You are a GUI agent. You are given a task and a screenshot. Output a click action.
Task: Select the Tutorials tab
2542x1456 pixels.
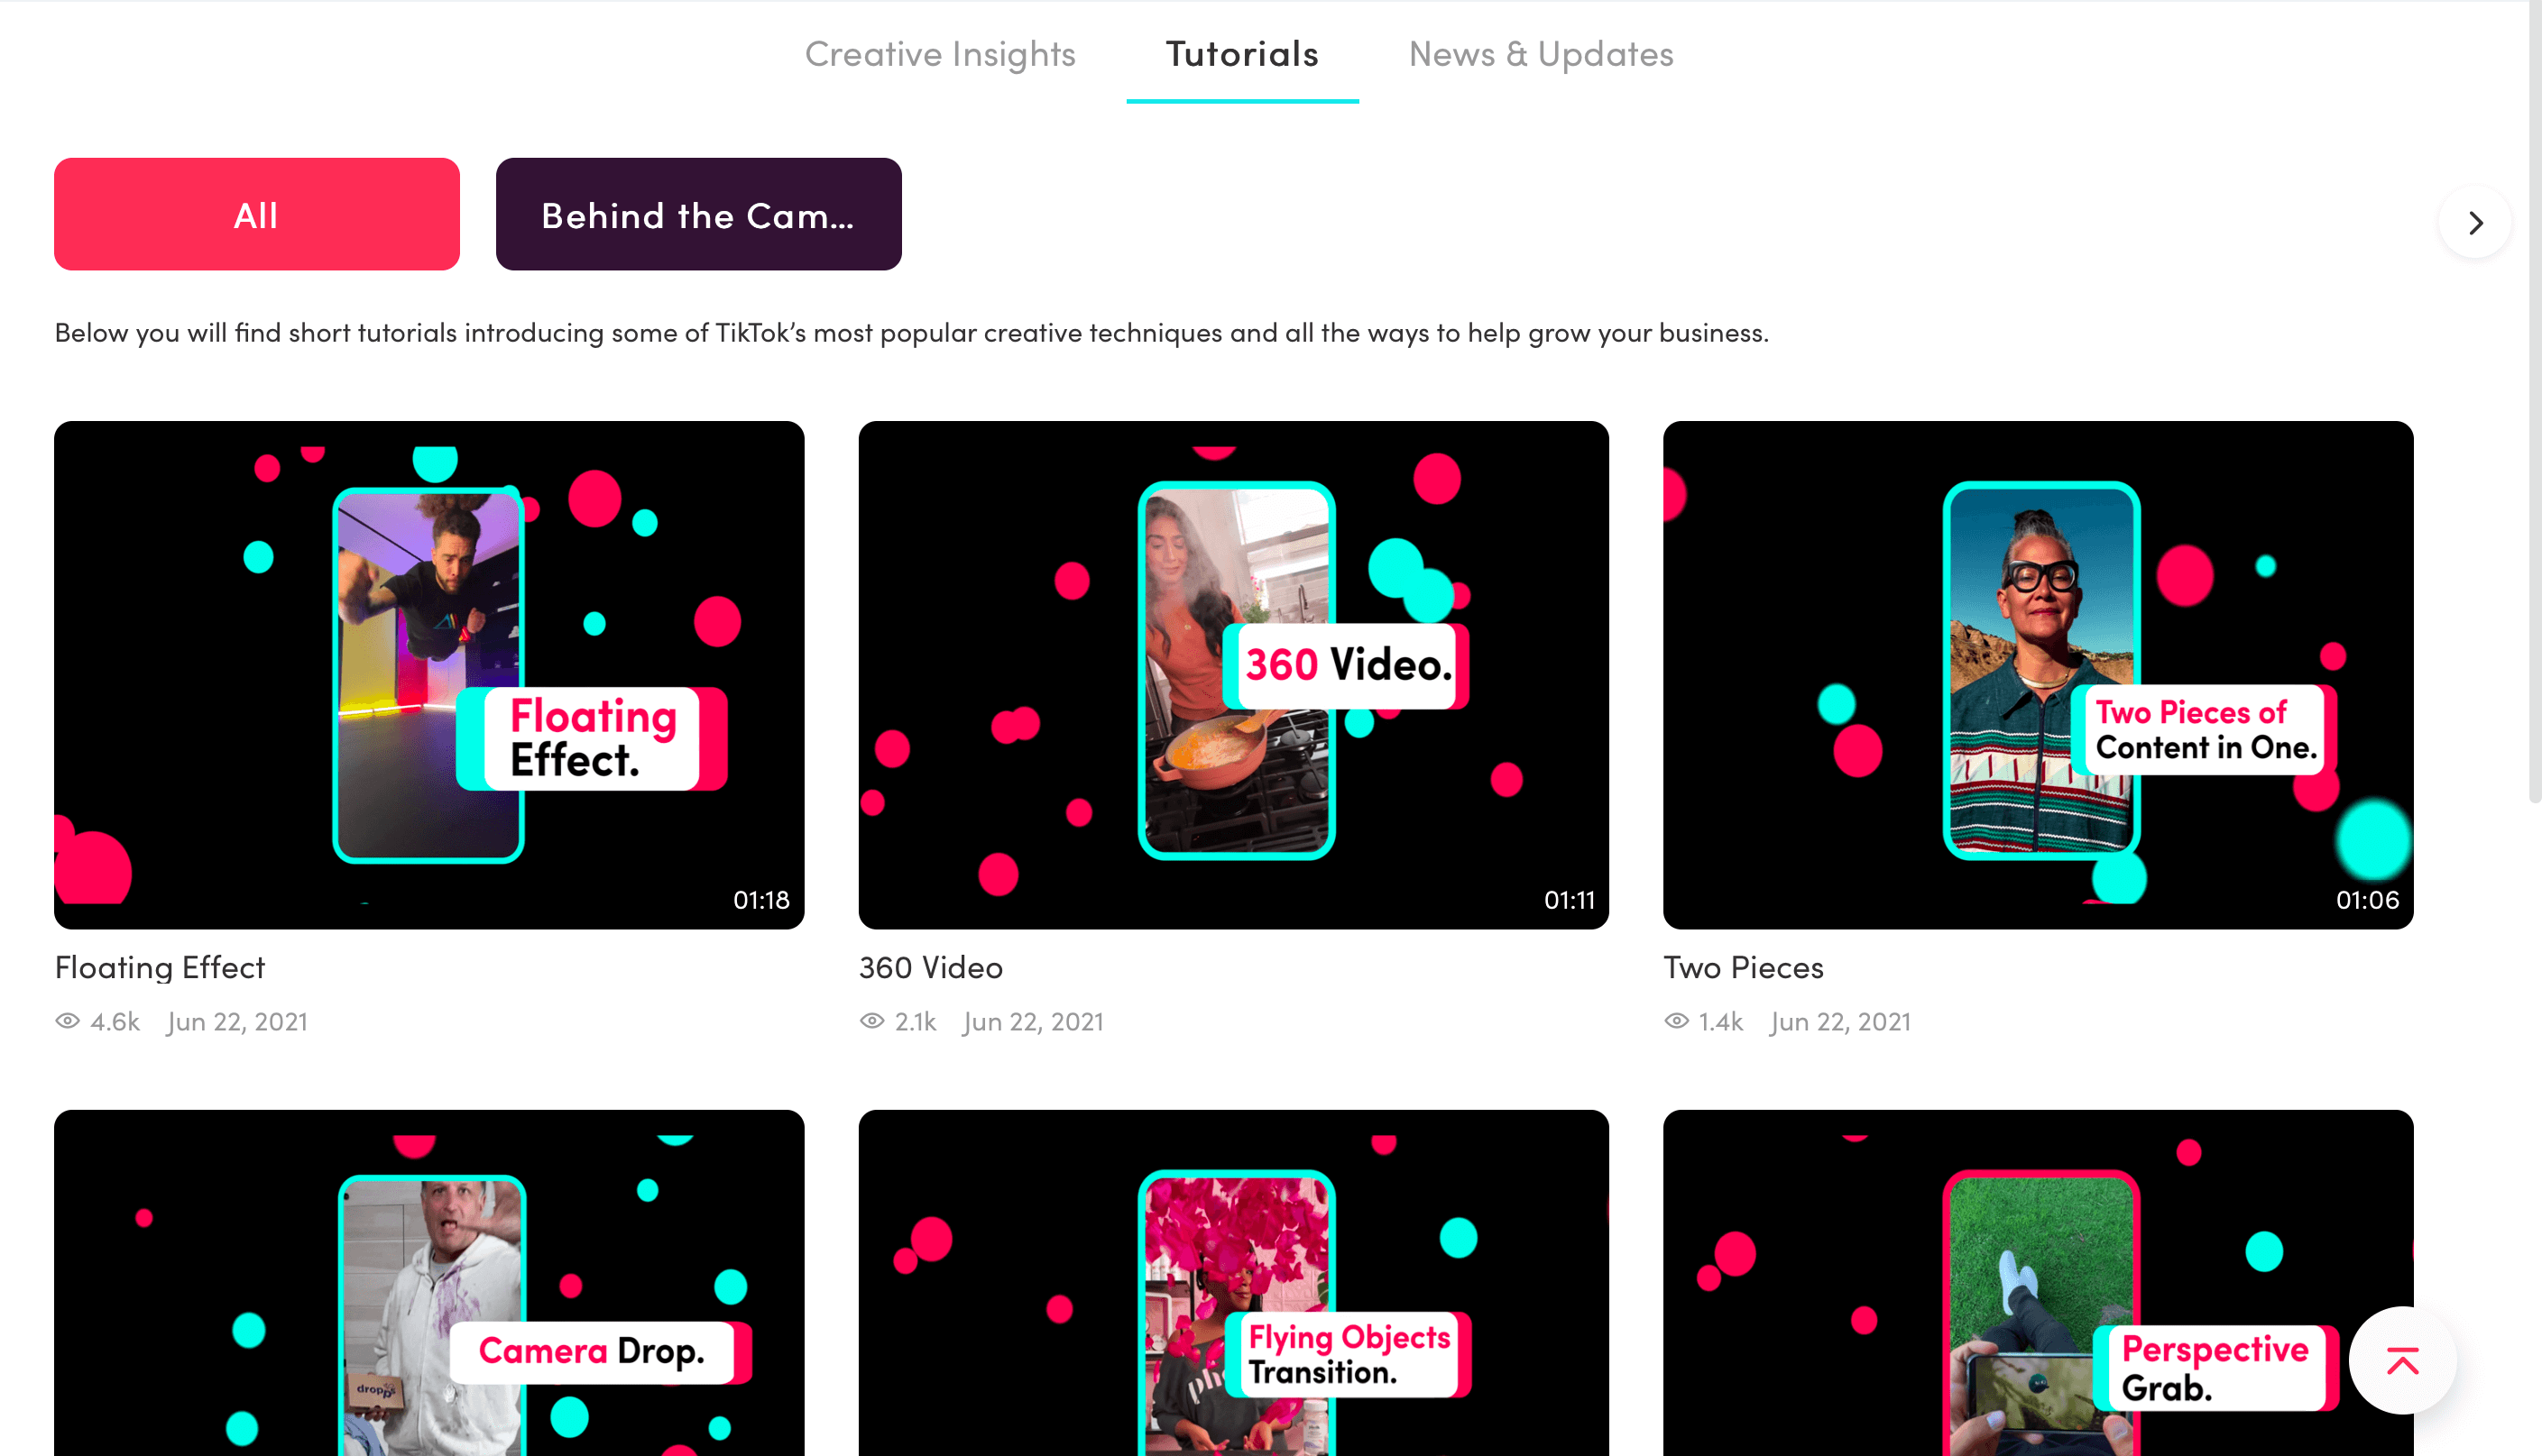(x=1243, y=52)
